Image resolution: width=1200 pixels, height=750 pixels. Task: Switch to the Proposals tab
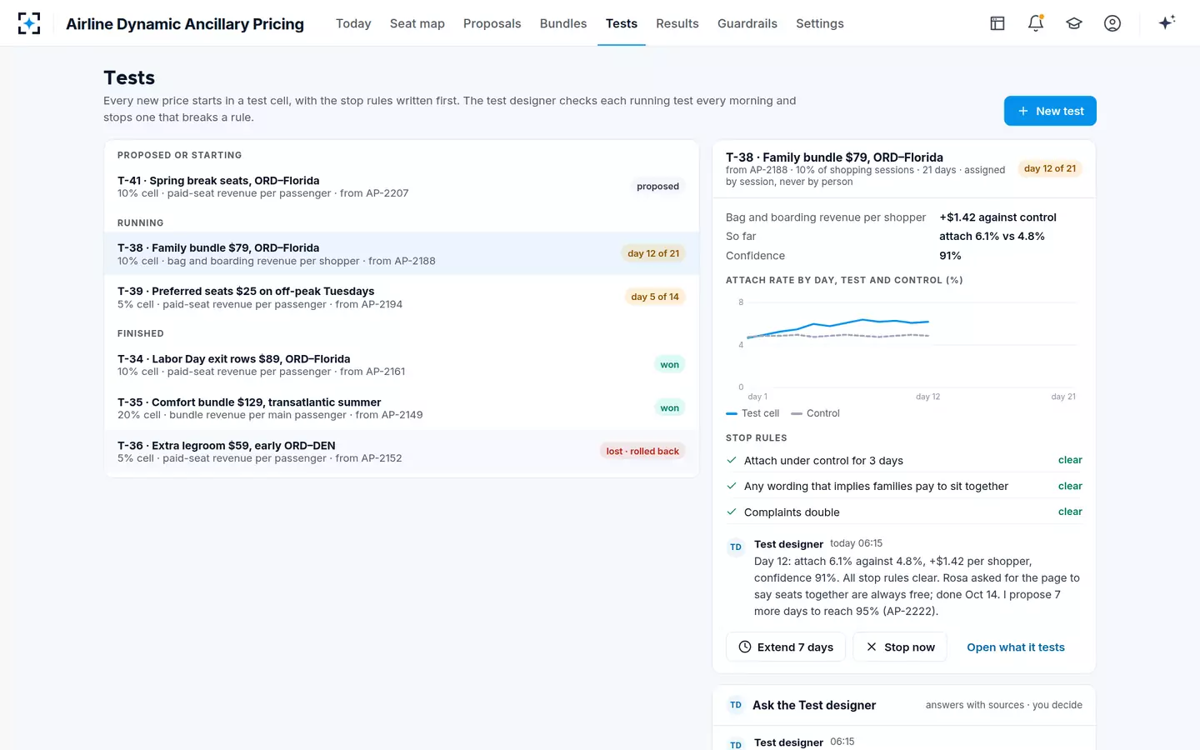coord(492,23)
